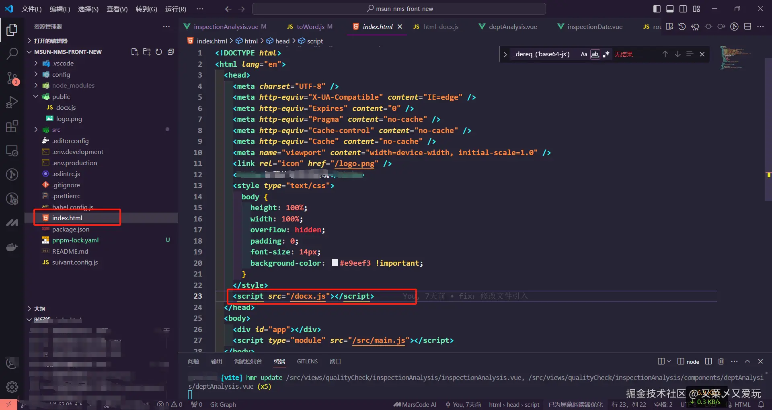Toggle primary sidebar visibility

657,9
